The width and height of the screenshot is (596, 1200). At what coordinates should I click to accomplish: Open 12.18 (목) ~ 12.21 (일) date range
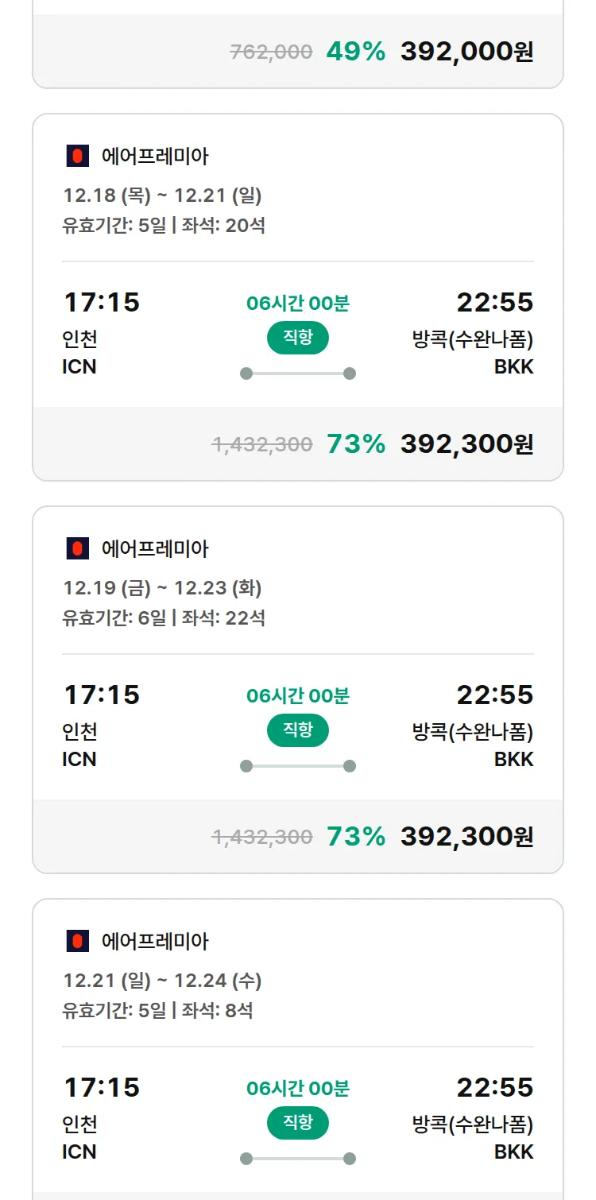point(162,195)
